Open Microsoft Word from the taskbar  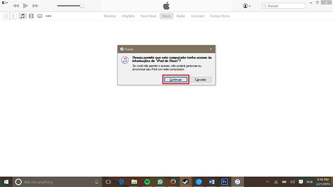point(212,182)
